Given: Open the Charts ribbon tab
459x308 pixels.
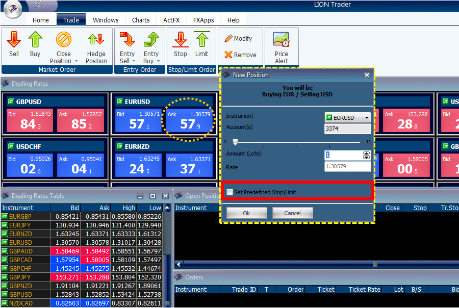Looking at the screenshot, I should 141,20.
